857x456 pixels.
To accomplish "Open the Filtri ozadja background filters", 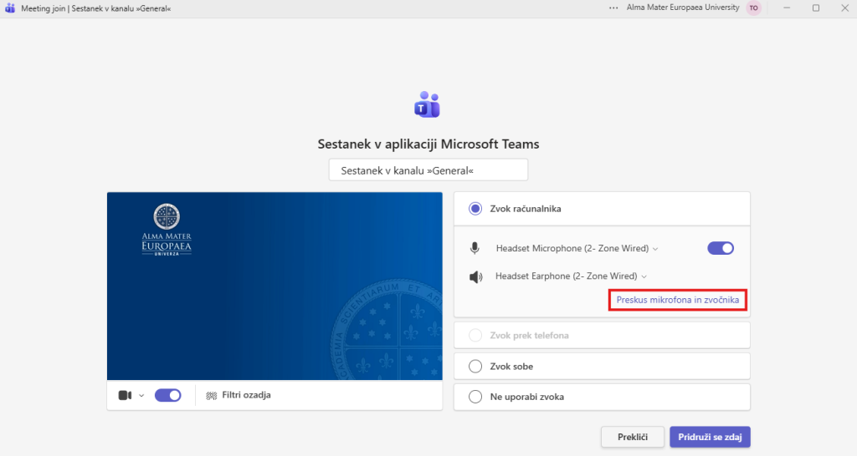I will point(239,396).
